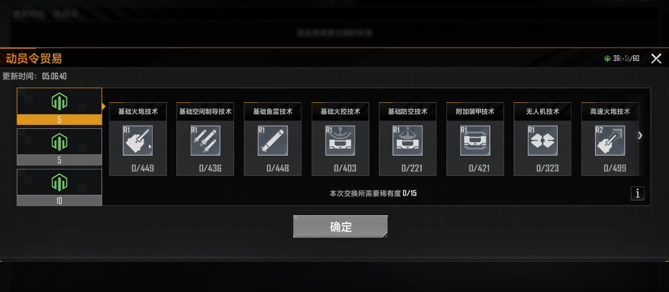
Task: Click the 0/449 quantity under 基础火炮技术
Action: click(x=142, y=168)
